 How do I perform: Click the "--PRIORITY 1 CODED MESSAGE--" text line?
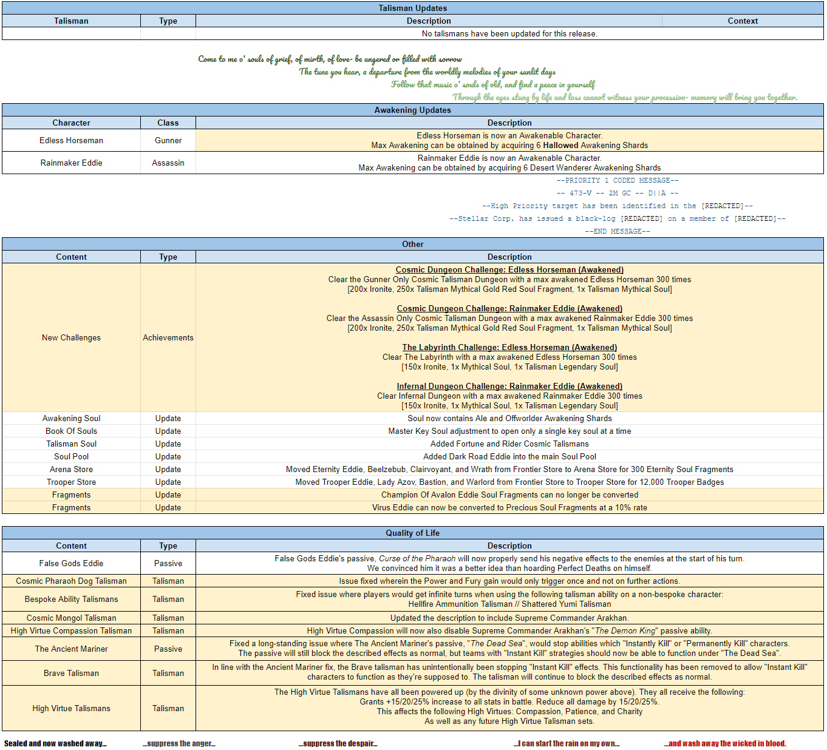coord(617,180)
